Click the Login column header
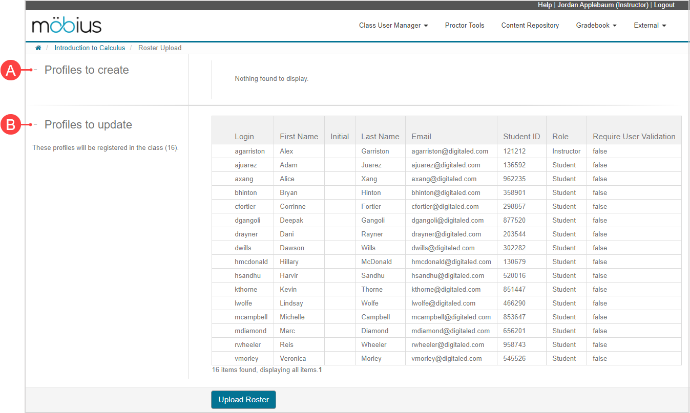Screen dimensions: 690x413 click(244, 137)
